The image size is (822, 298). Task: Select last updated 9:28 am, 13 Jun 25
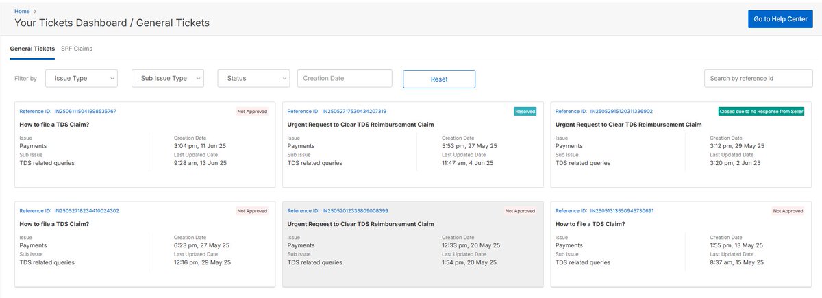click(x=200, y=163)
